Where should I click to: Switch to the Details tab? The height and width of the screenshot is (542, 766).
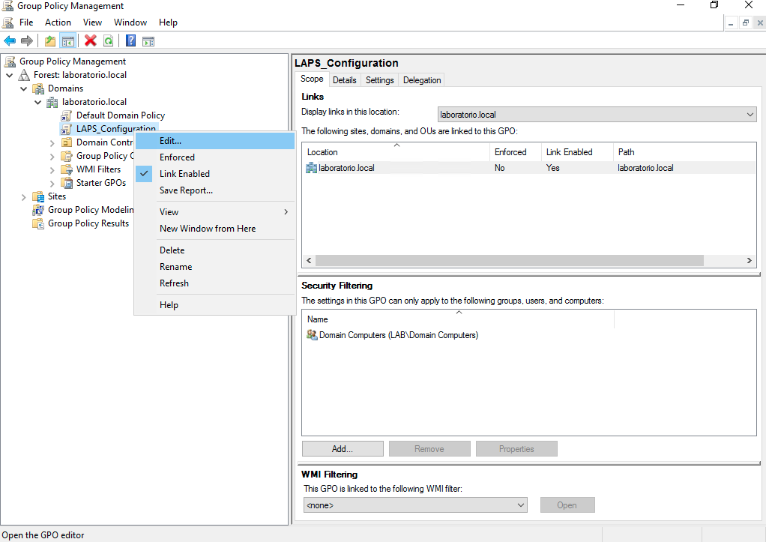pos(345,80)
